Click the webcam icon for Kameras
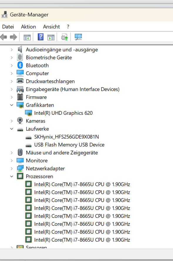173x261 pixels. (x=20, y=121)
